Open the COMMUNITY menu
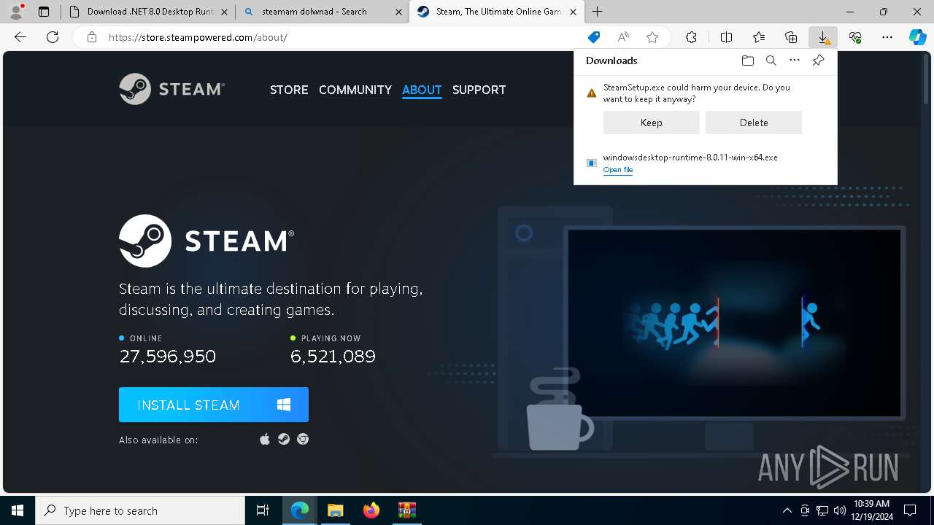This screenshot has height=525, width=934. click(x=355, y=90)
